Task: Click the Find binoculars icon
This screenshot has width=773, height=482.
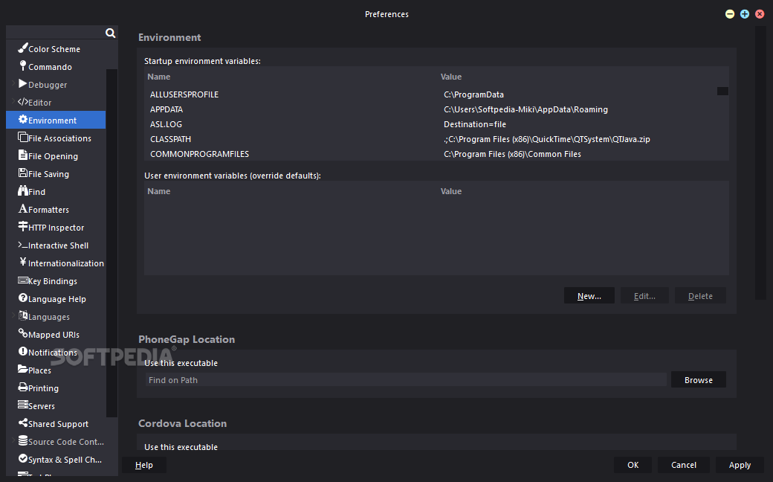Action: point(23,190)
